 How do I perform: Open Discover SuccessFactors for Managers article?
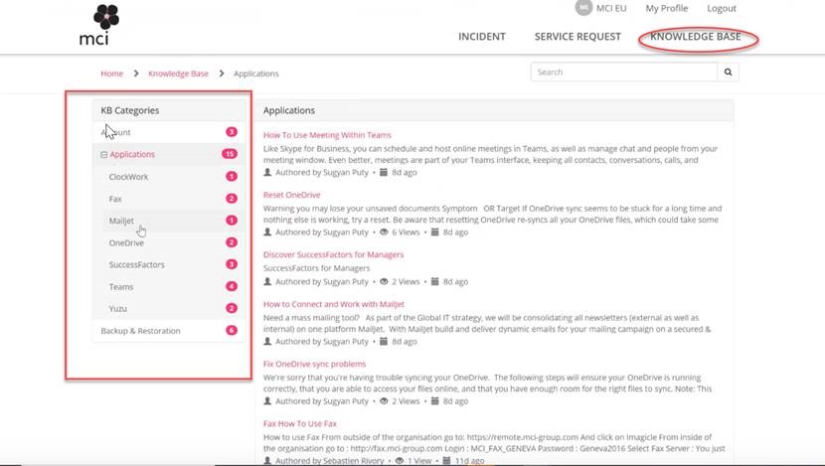334,254
